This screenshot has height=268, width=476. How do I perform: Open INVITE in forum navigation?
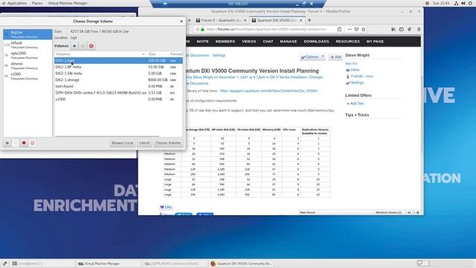(x=202, y=42)
